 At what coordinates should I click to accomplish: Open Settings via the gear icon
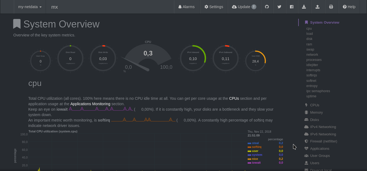(214, 7)
